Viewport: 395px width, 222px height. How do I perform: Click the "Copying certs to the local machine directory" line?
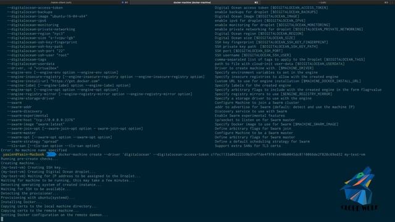coord(49,206)
